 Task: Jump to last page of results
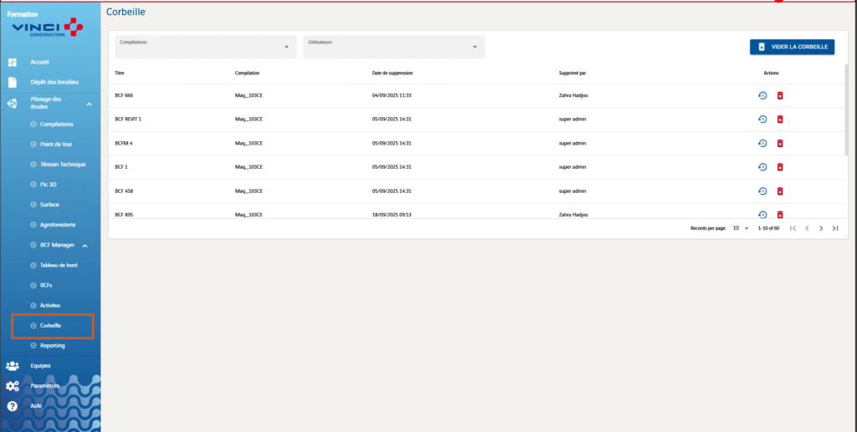pyautogui.click(x=835, y=228)
